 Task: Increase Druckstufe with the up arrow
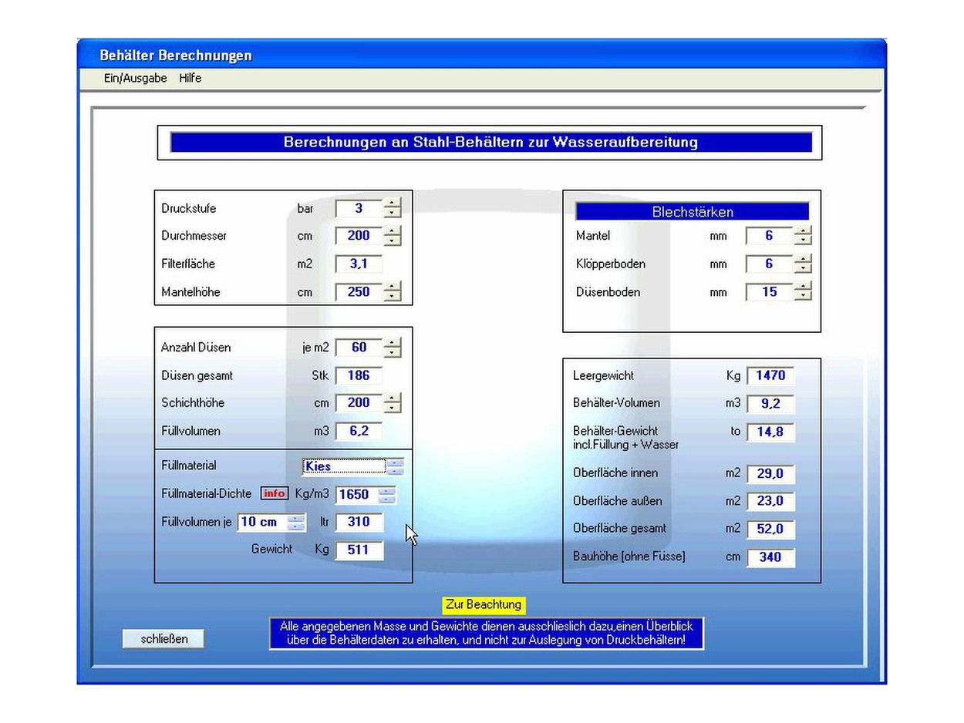click(x=393, y=203)
